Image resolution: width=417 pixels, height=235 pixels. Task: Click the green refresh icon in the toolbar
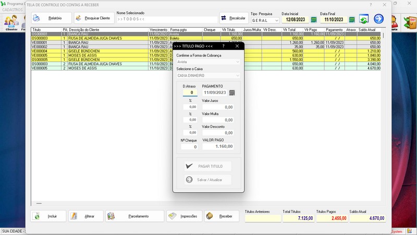(363, 19)
